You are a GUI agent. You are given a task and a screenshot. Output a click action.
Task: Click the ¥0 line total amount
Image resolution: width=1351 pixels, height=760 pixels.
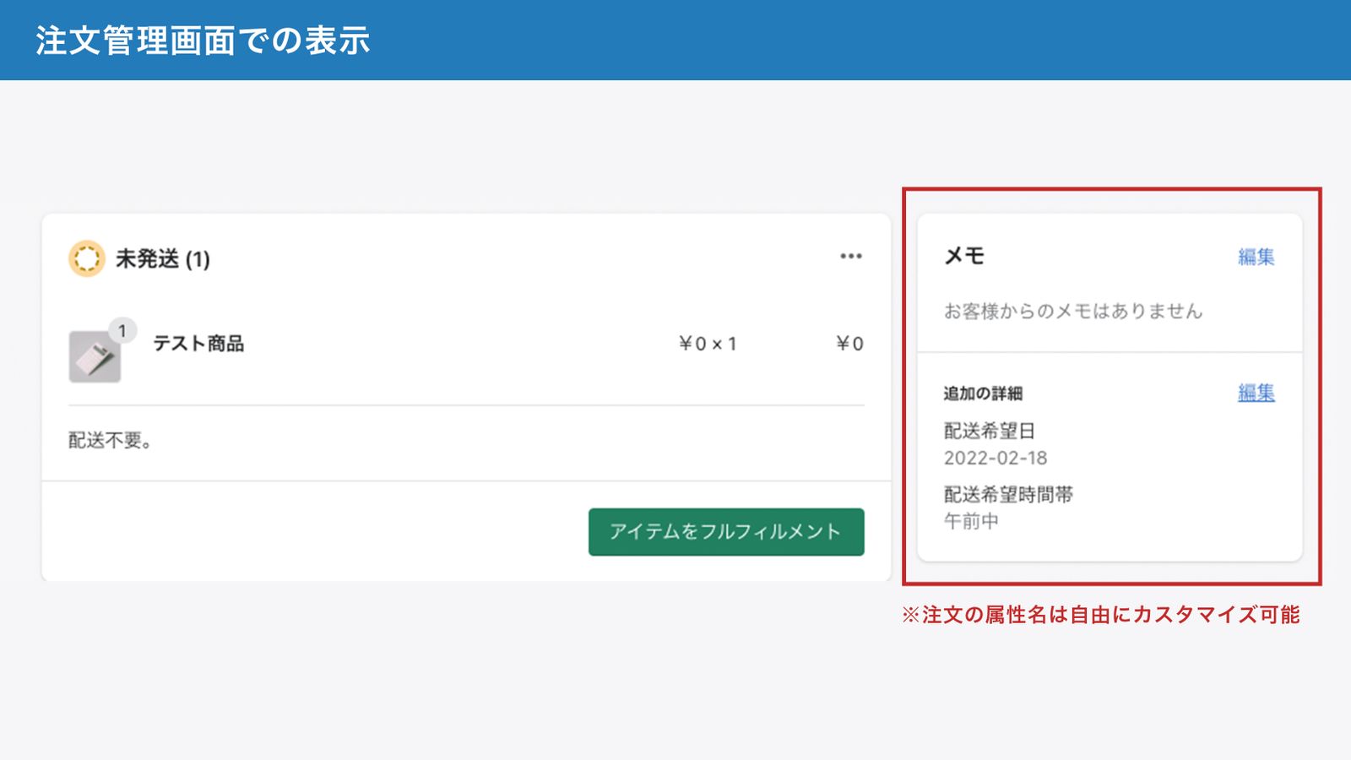tap(849, 344)
